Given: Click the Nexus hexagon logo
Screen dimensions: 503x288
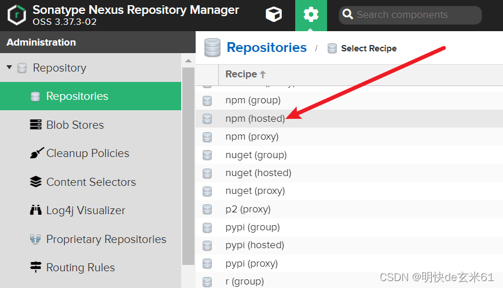Looking at the screenshot, I should [x=17, y=15].
